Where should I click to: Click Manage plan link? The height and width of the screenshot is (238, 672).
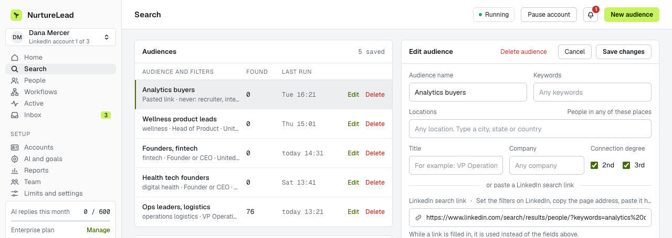(98, 230)
